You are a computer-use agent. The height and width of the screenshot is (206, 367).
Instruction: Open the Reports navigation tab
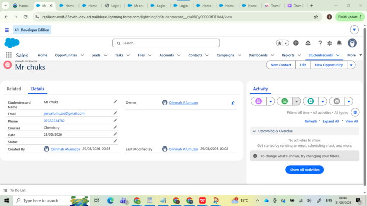point(288,55)
